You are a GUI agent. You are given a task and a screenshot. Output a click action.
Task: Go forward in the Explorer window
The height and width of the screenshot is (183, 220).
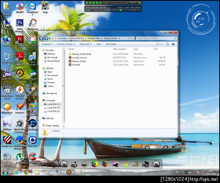pos(46,38)
